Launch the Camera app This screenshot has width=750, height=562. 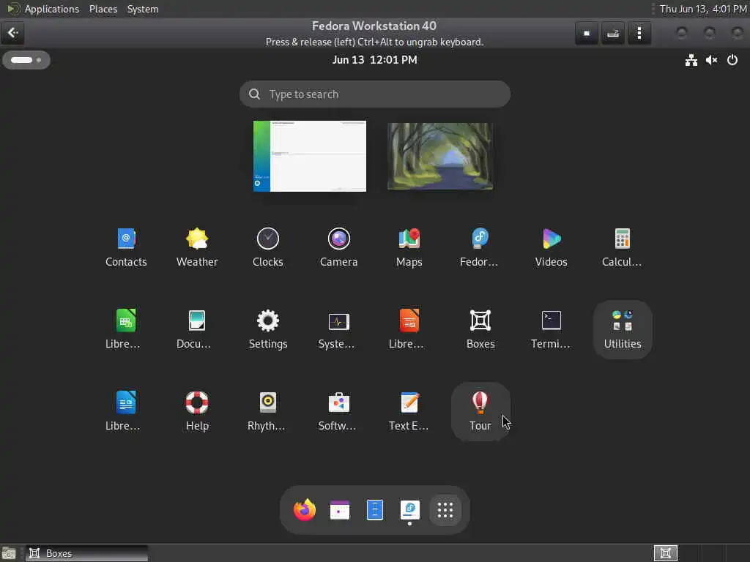click(338, 248)
